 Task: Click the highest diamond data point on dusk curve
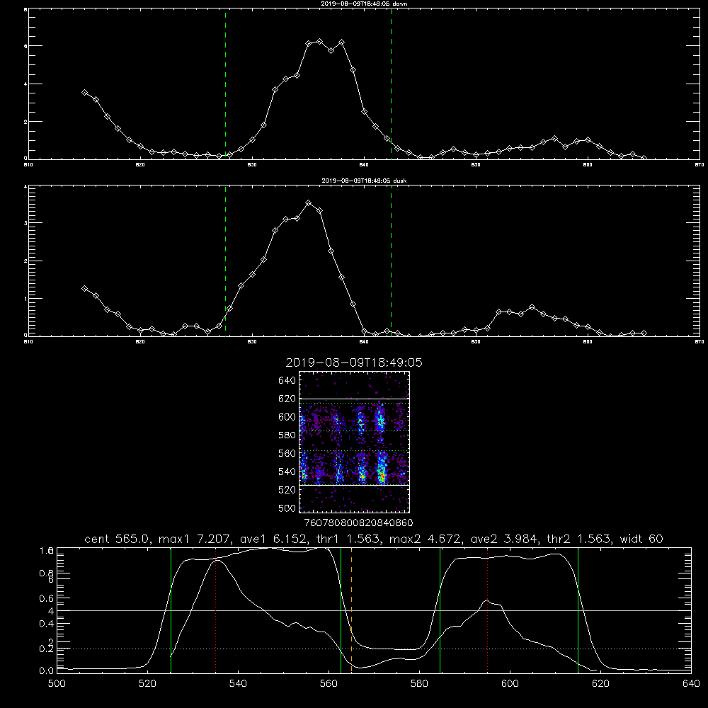click(309, 203)
